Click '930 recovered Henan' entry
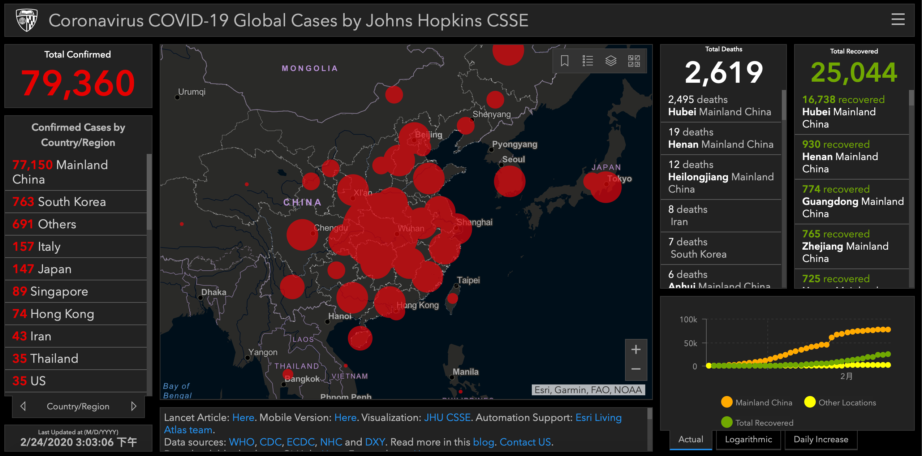The height and width of the screenshot is (456, 922). (852, 156)
